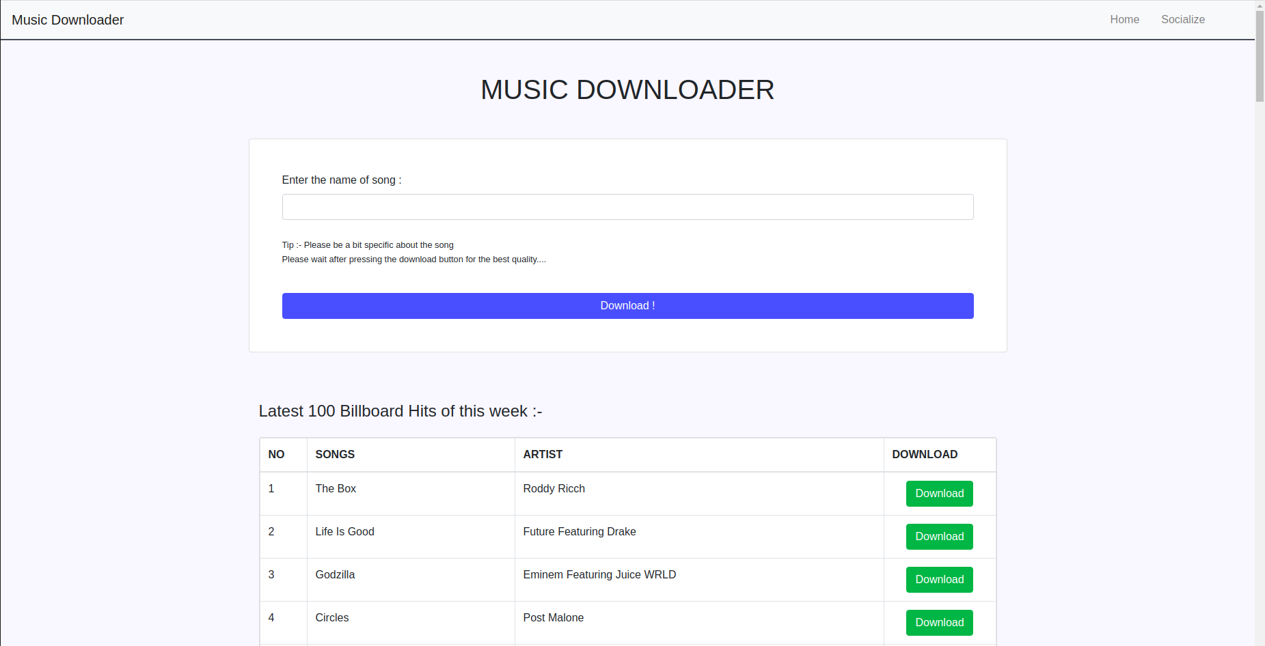Select the Roddy Ricch artist cell

pos(554,488)
